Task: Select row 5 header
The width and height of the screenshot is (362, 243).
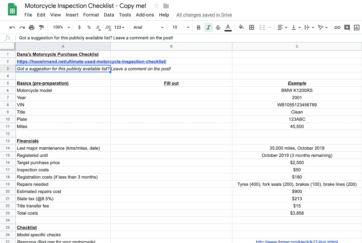Action: tap(8, 83)
